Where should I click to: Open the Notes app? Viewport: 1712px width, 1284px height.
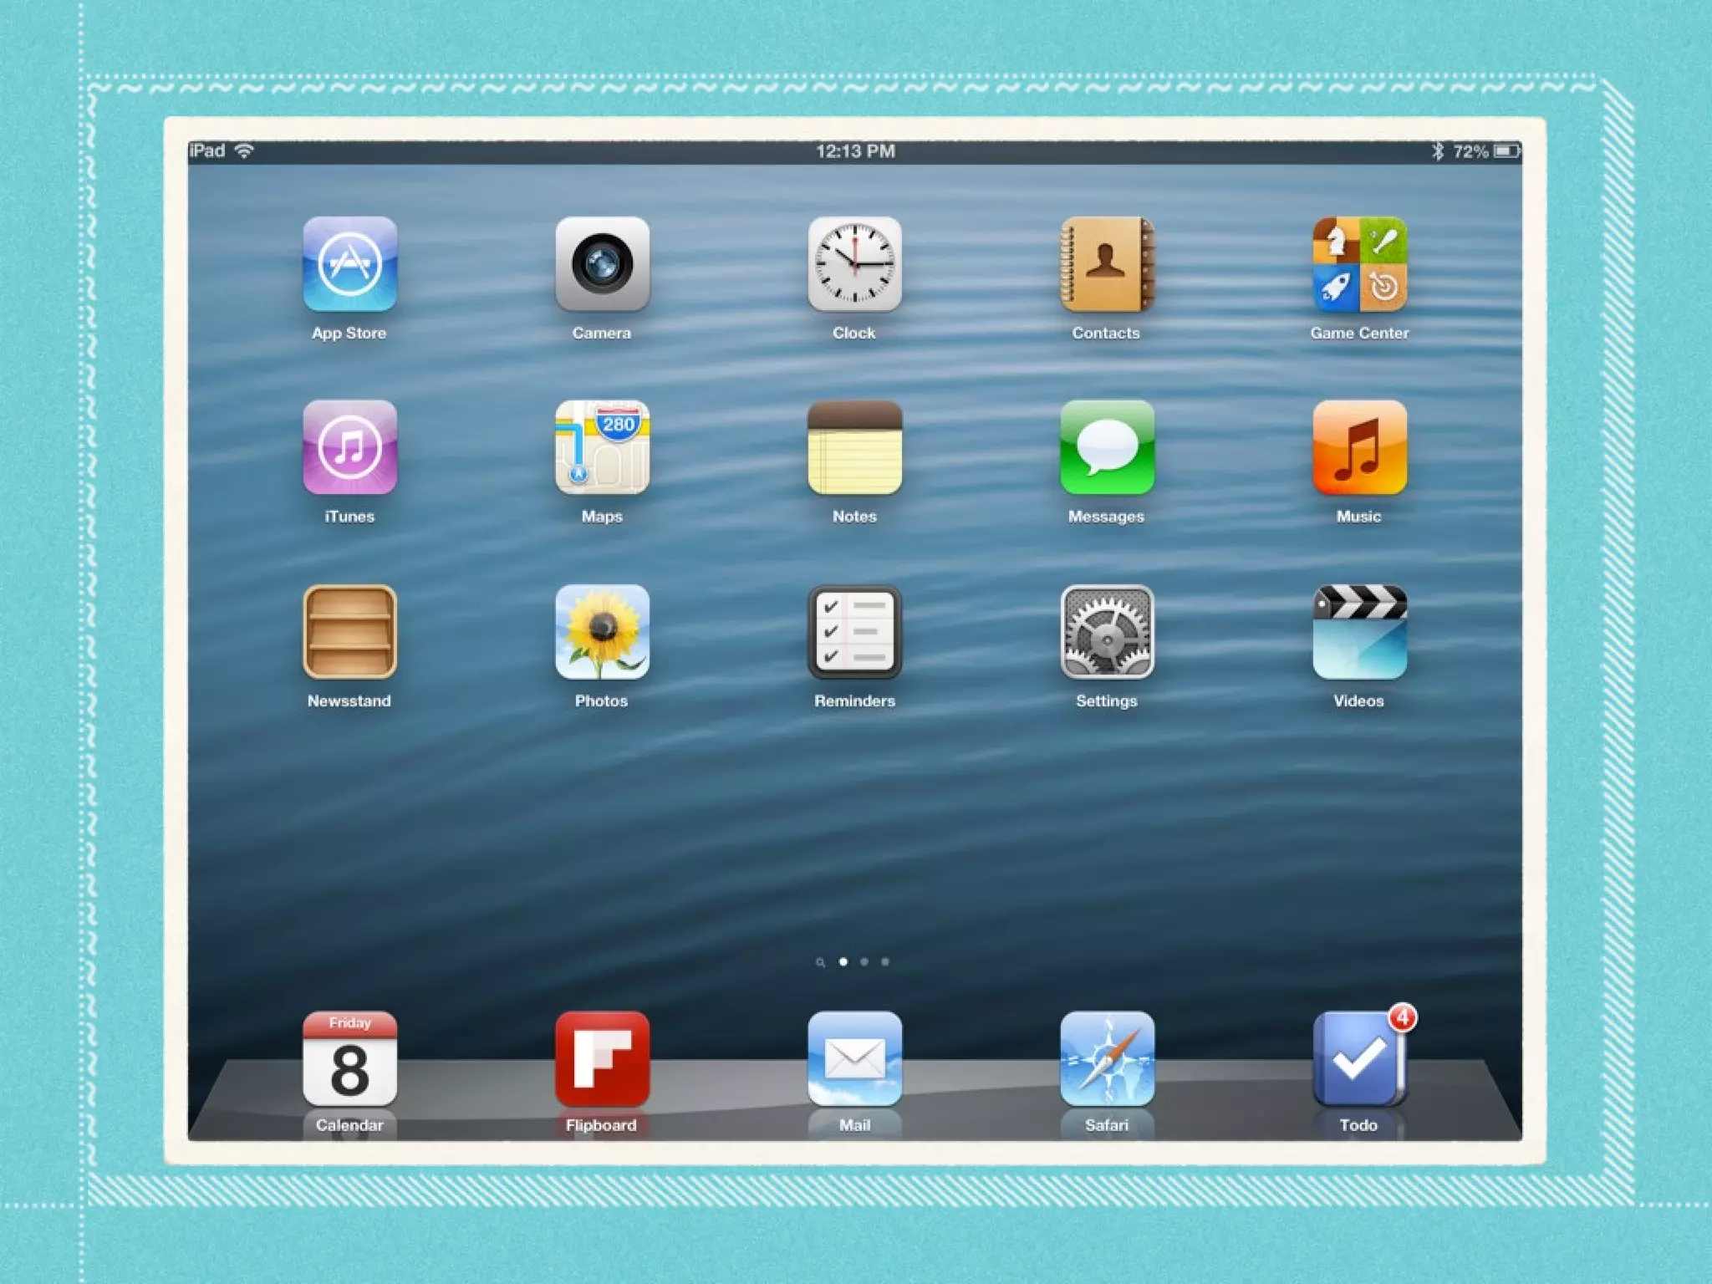[x=854, y=447]
